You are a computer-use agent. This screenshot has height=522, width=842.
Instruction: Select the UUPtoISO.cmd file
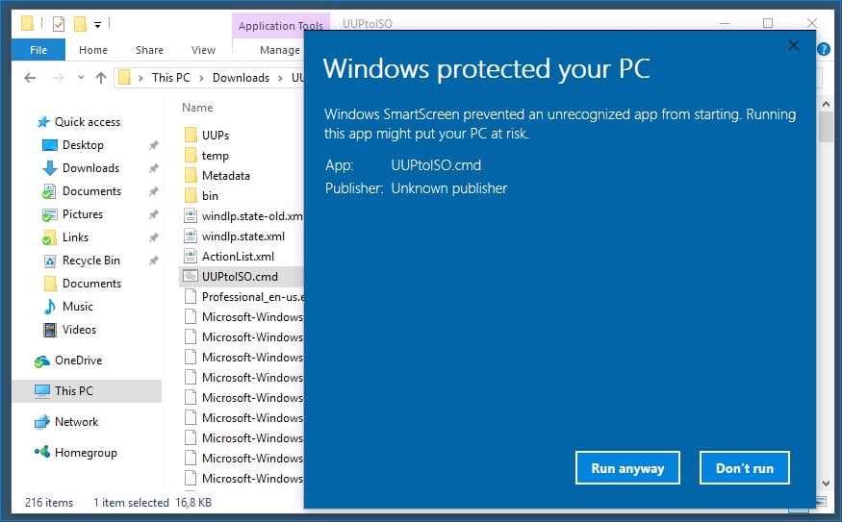click(242, 277)
